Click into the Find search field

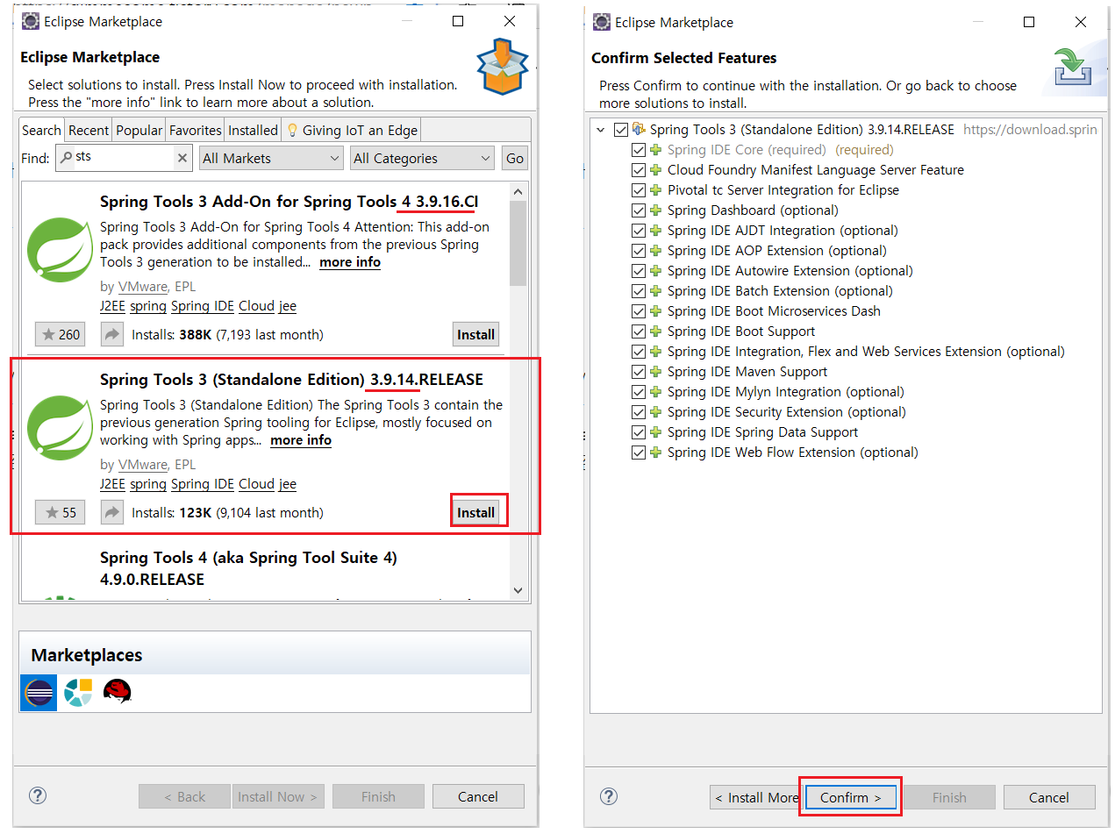tap(123, 158)
